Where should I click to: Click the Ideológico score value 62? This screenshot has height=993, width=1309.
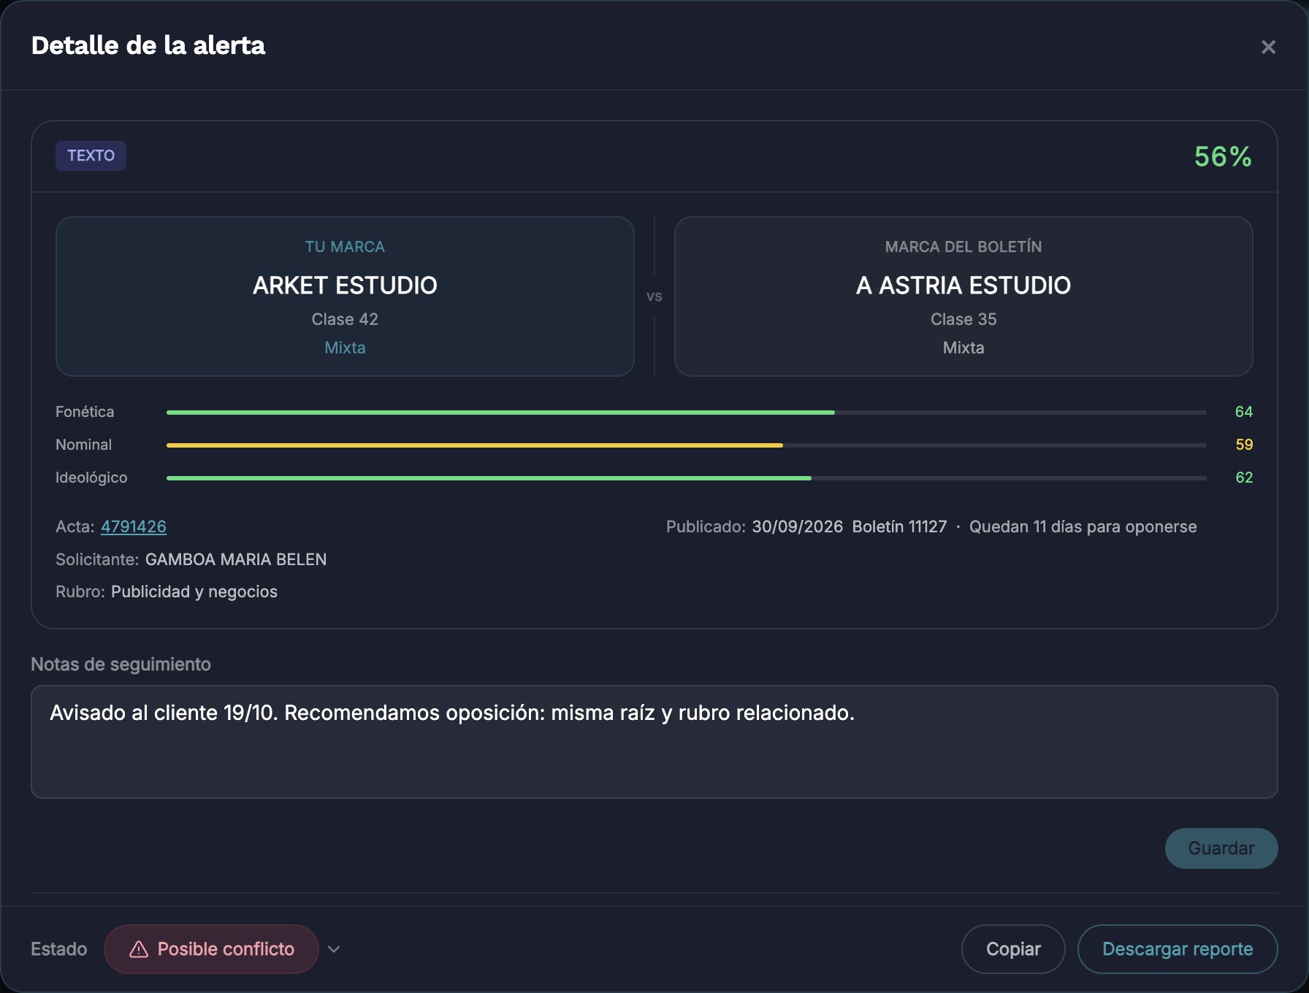(1244, 478)
